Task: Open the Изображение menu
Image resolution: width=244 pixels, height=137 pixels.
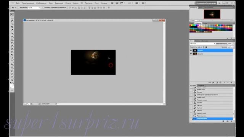Action: pos(41,3)
